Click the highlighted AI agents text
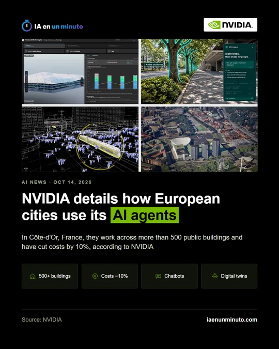The height and width of the screenshot is (349, 279). tap(145, 215)
